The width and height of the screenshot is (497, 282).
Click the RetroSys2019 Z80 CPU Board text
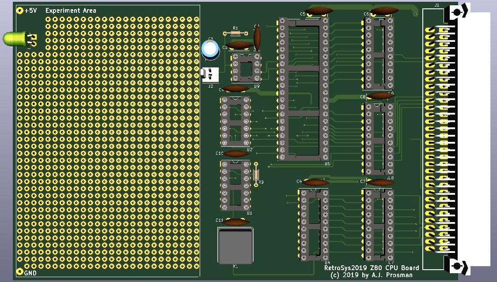(x=371, y=267)
